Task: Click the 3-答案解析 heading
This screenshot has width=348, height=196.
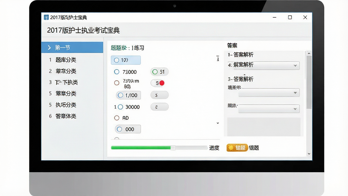Action: [241, 79]
